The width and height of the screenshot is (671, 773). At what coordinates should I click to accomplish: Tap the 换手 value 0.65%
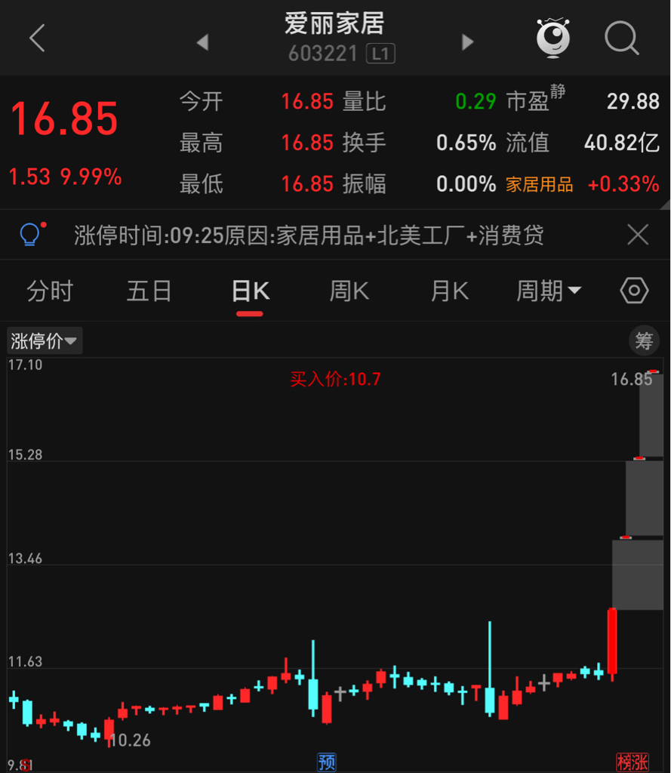click(466, 143)
